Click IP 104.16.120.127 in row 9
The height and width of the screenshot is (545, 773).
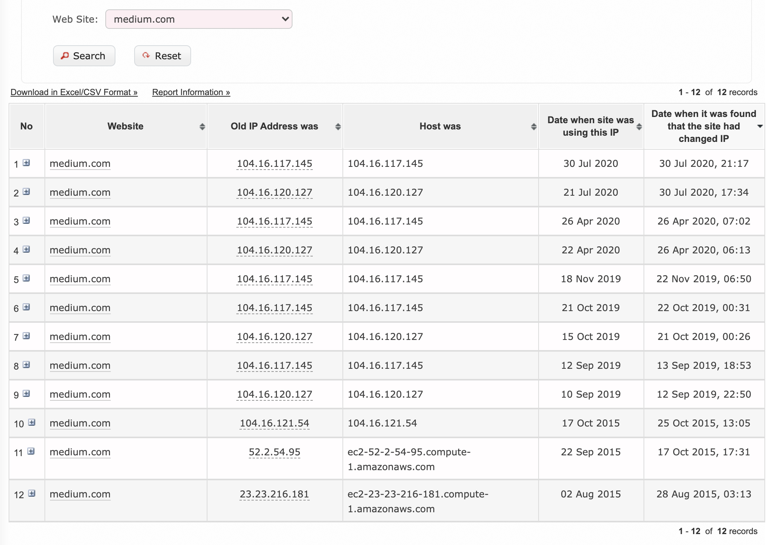click(x=275, y=395)
